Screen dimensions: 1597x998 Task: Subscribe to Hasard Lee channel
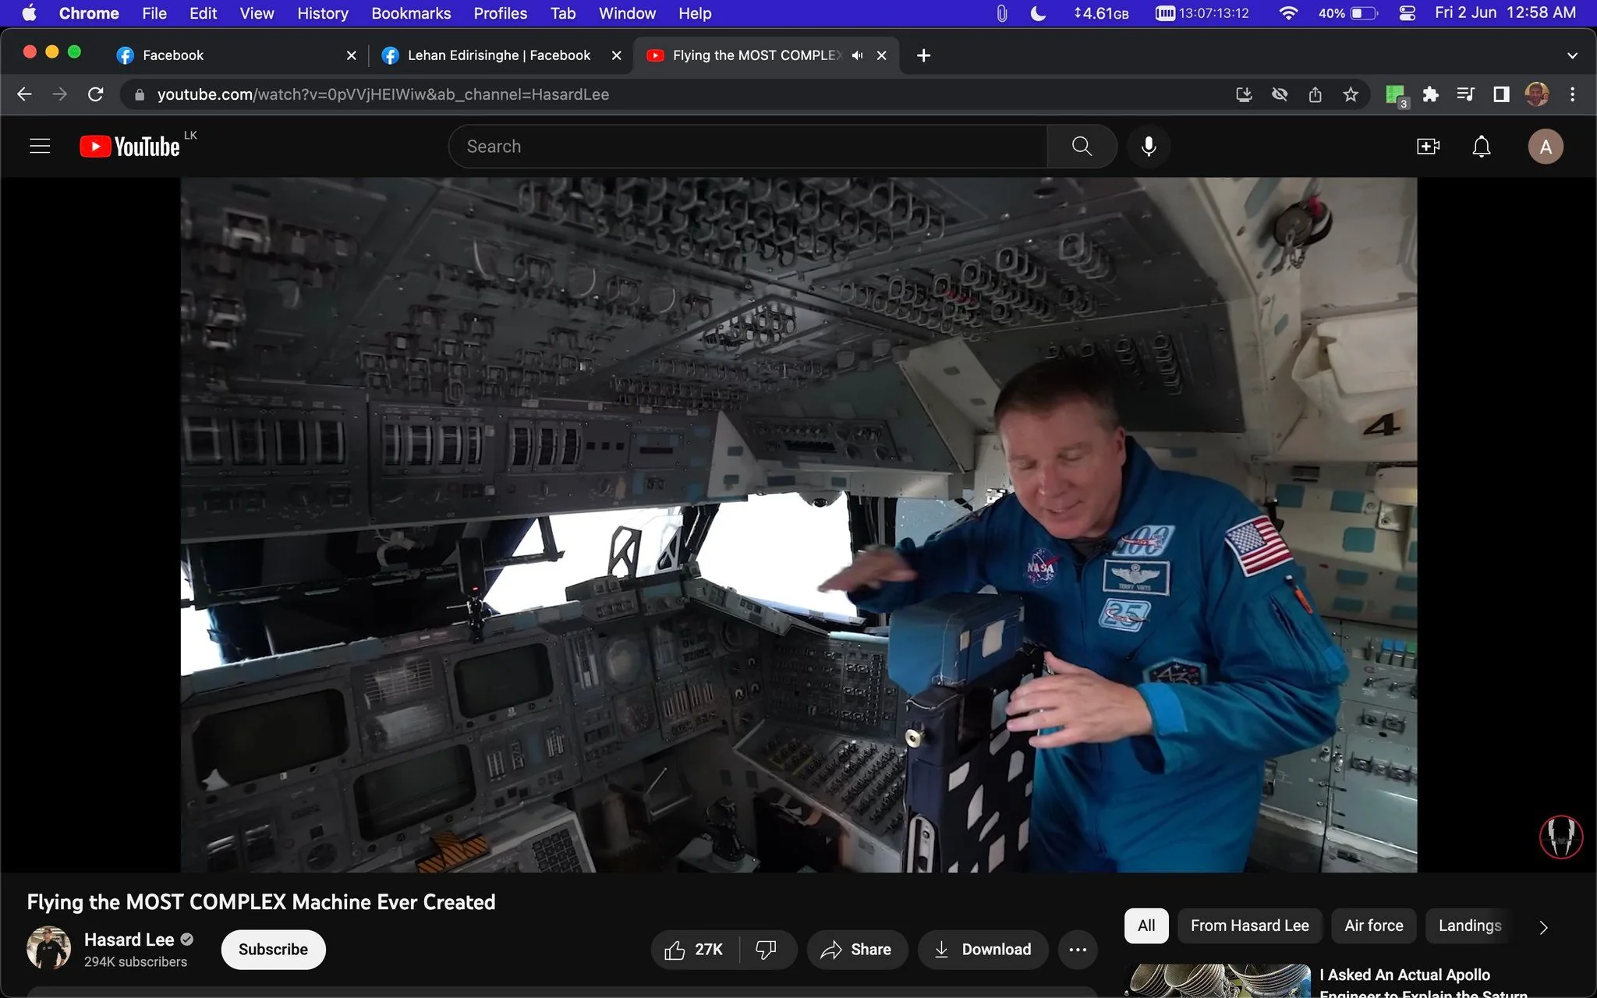(x=273, y=950)
